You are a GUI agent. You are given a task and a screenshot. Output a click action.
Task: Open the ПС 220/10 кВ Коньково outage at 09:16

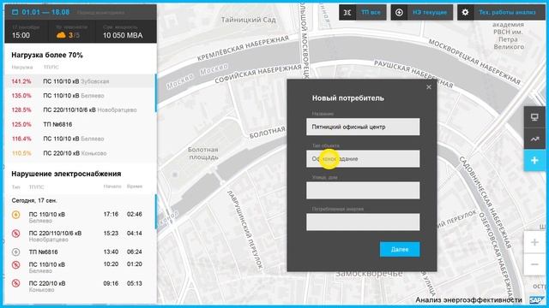click(x=80, y=287)
